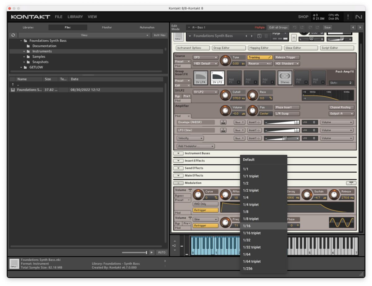Open the Envelope (AHDSR) quick-jump icon
Viewport: 372px width, 286px height.
(x=223, y=122)
